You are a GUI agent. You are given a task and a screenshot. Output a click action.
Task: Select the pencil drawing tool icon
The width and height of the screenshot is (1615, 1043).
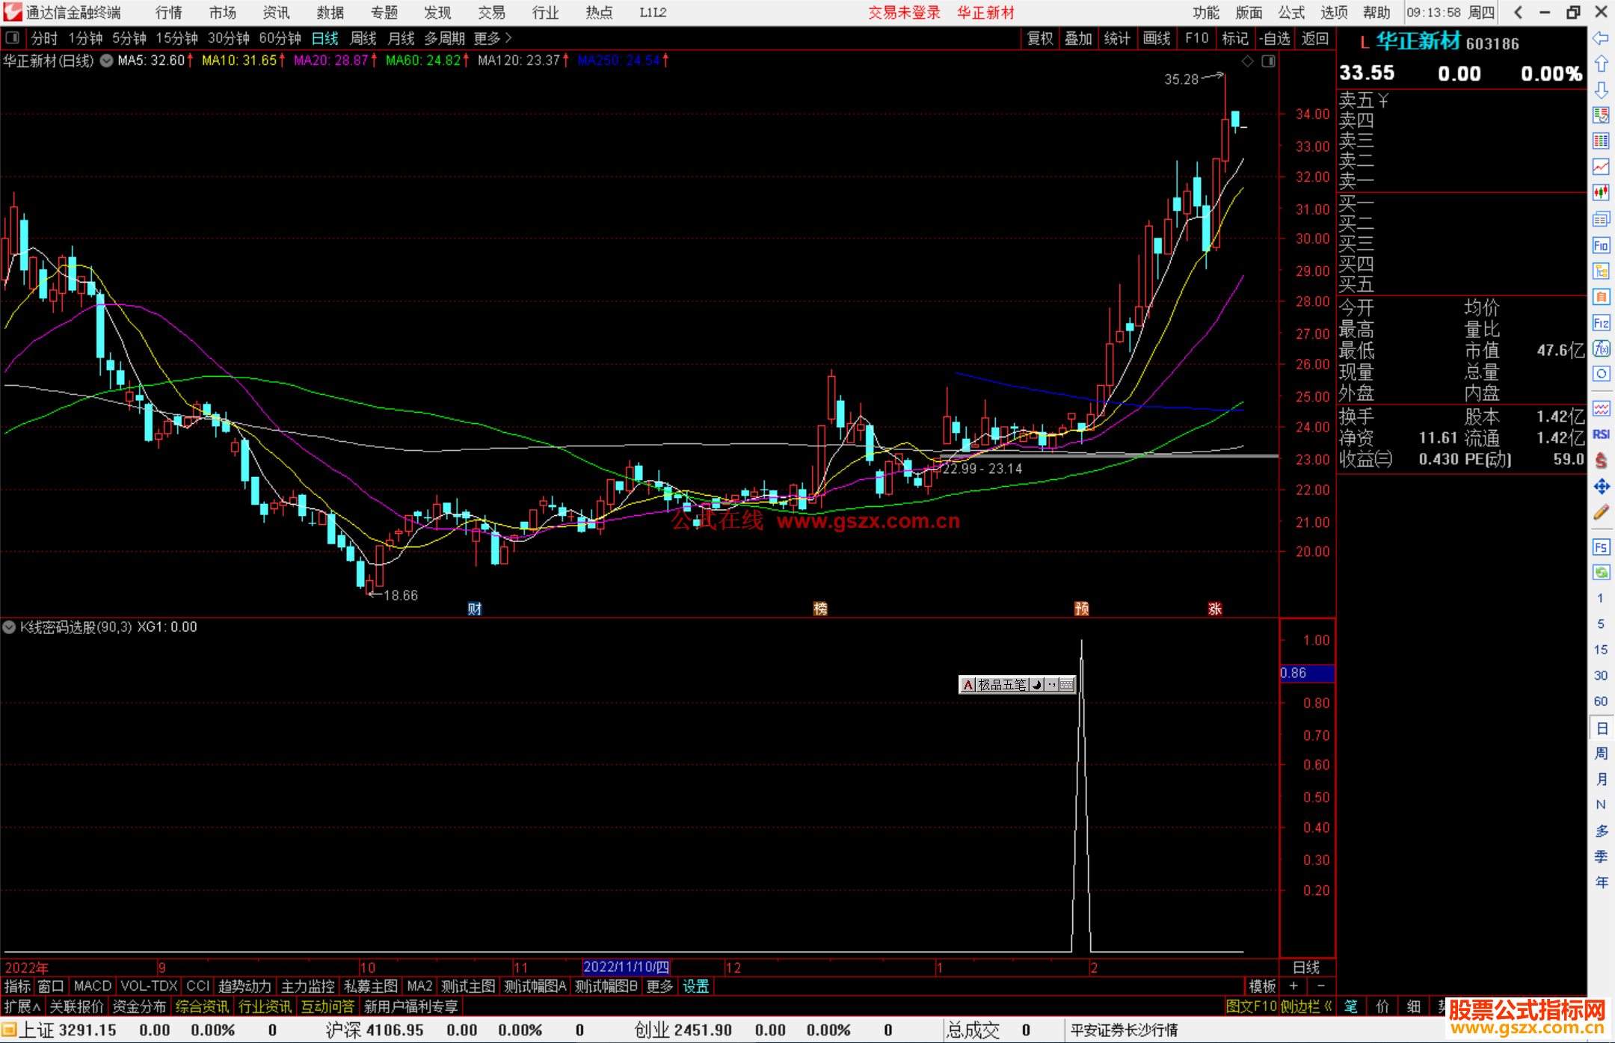click(x=1600, y=513)
